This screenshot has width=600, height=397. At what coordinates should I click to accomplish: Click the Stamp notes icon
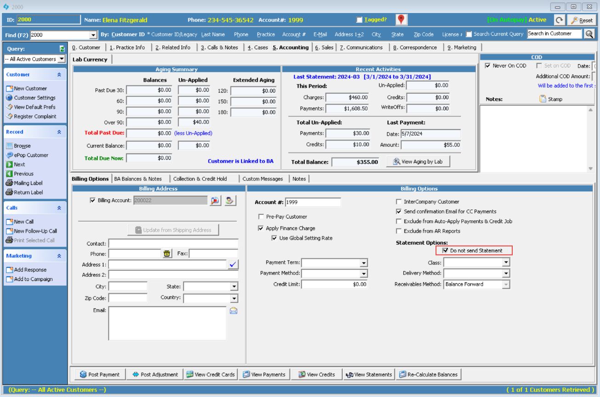coord(543,99)
